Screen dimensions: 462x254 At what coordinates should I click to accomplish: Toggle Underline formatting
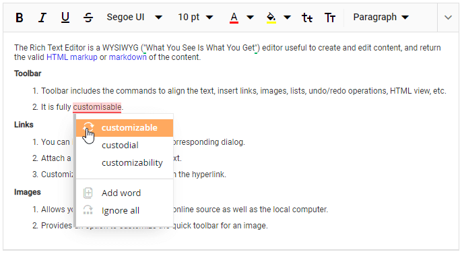click(x=65, y=18)
